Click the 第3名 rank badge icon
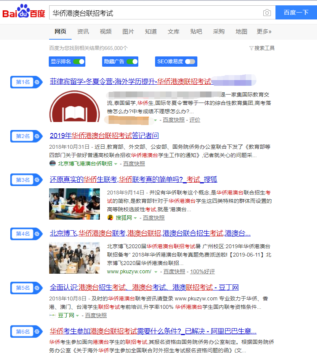Viewport: 317px width, 353px height. [x=26, y=180]
